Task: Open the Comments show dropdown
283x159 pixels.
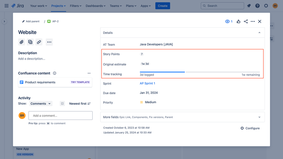Action: click(x=41, y=103)
